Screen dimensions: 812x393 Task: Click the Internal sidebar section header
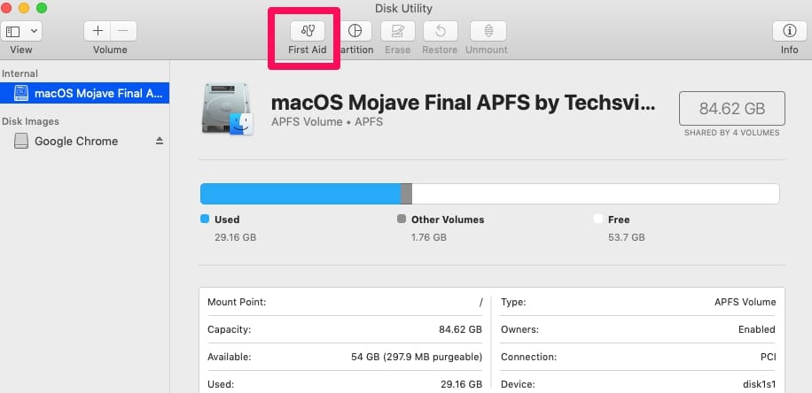tap(20, 73)
